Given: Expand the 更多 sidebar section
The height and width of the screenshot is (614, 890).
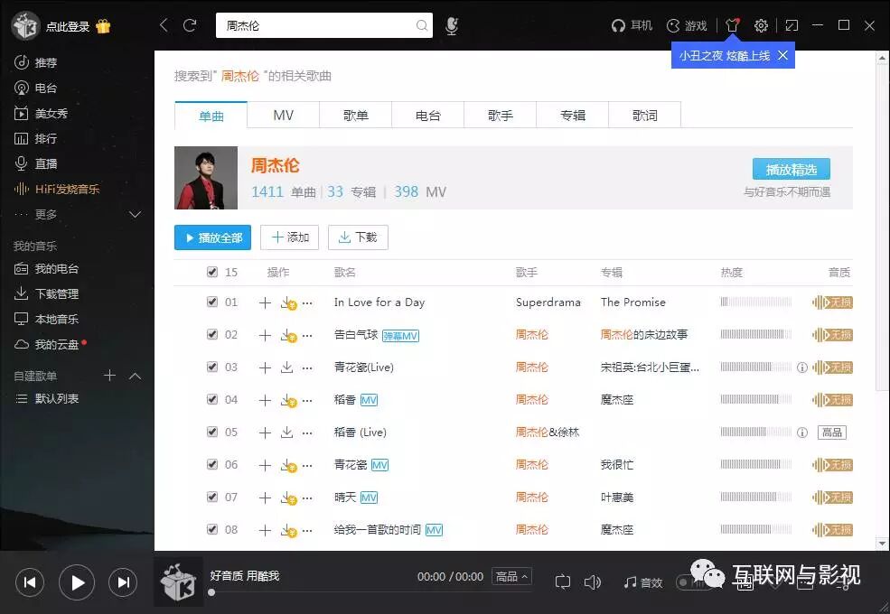Looking at the screenshot, I should [x=136, y=215].
